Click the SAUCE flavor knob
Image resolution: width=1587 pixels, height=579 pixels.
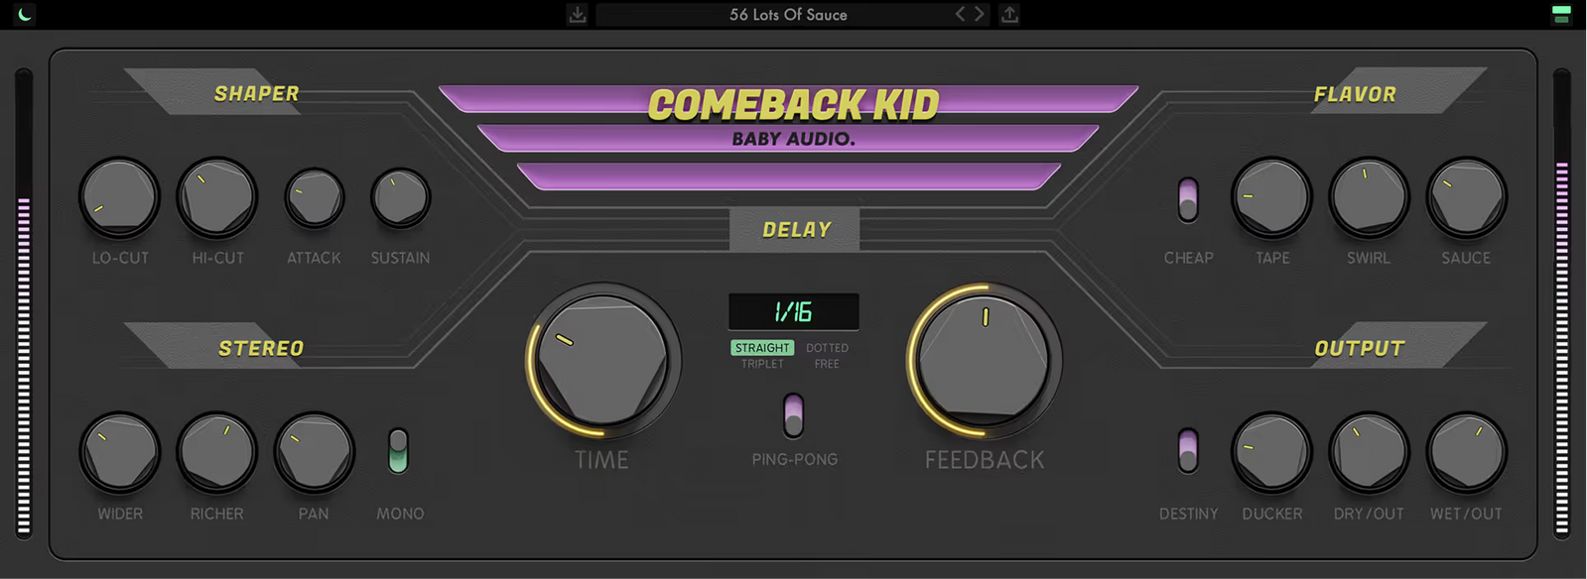(1466, 197)
